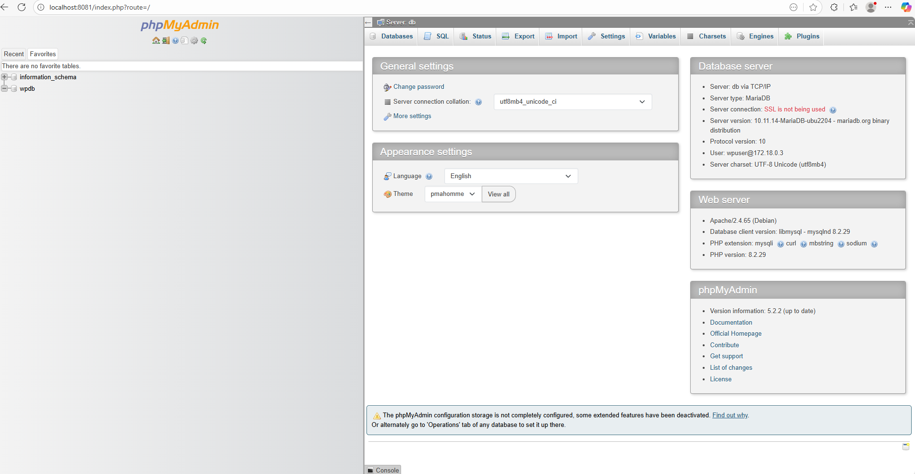Open the Server connection collation dropdown

[573, 102]
